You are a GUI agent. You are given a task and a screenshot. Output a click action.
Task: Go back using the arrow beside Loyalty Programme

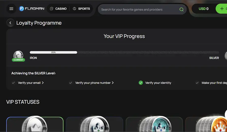pos(10,23)
